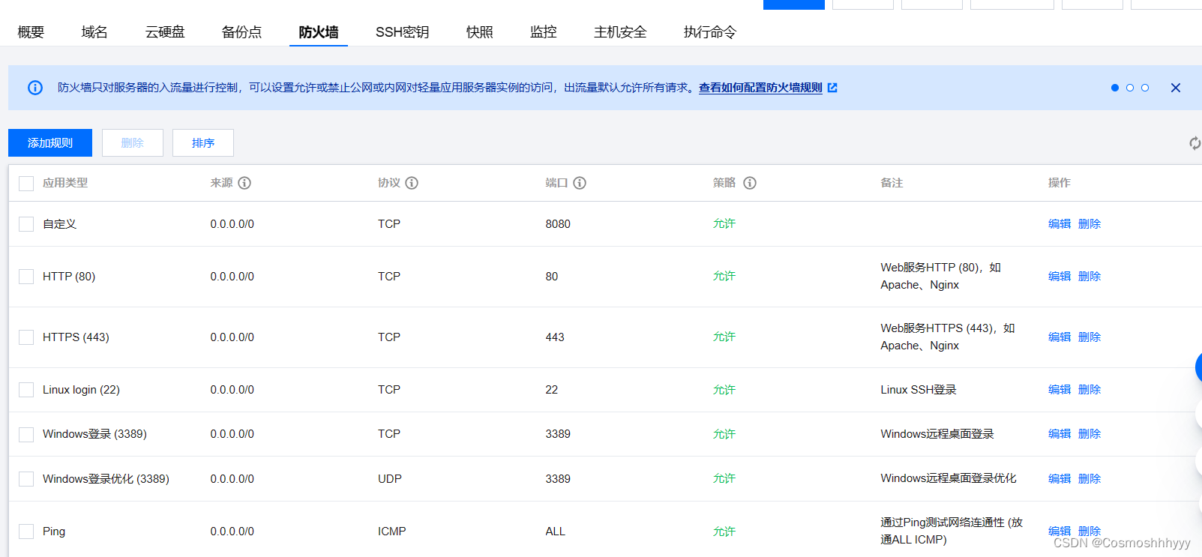Open info tooltip next to 端口 header
Viewport: 1202px width, 557px height.
(x=580, y=183)
